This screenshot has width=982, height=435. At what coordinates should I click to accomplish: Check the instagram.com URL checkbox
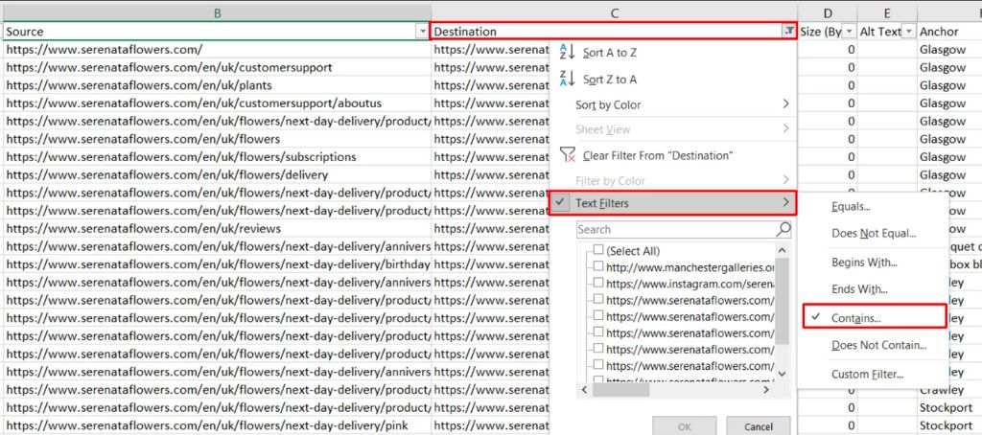click(599, 284)
